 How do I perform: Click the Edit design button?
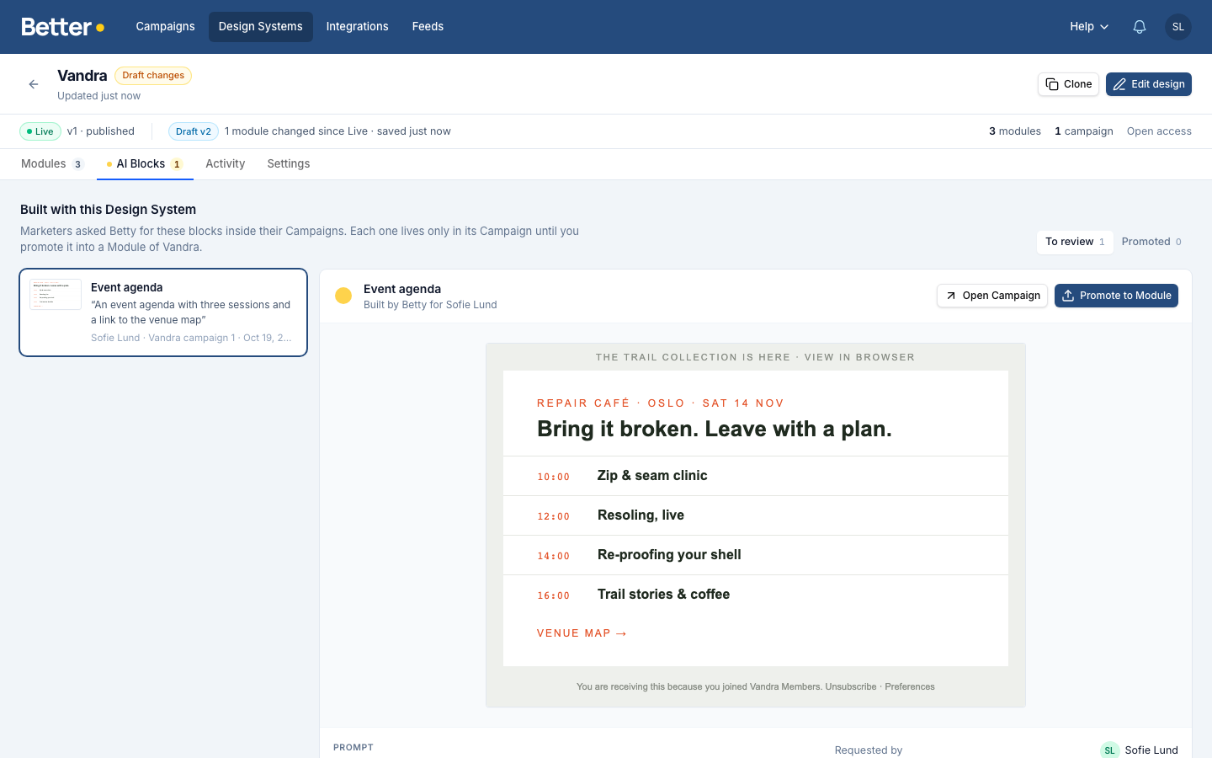click(1149, 84)
